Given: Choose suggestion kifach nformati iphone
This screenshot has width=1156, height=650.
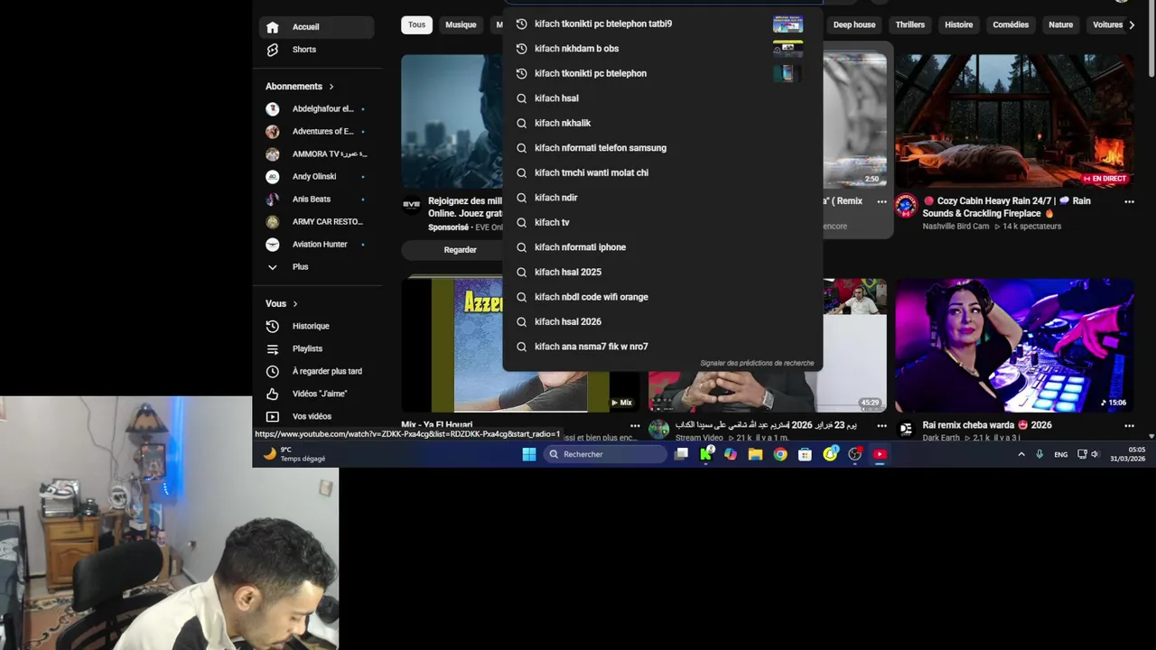Looking at the screenshot, I should coord(662,247).
